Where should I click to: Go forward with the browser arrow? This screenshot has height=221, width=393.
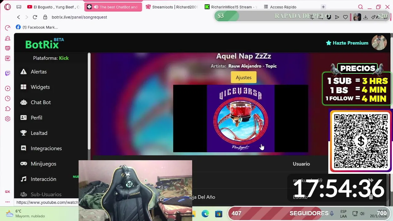(26, 17)
